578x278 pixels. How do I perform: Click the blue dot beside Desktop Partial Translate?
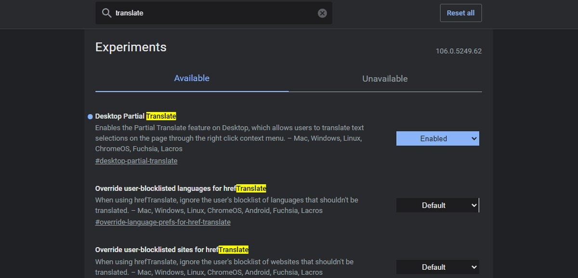90,116
